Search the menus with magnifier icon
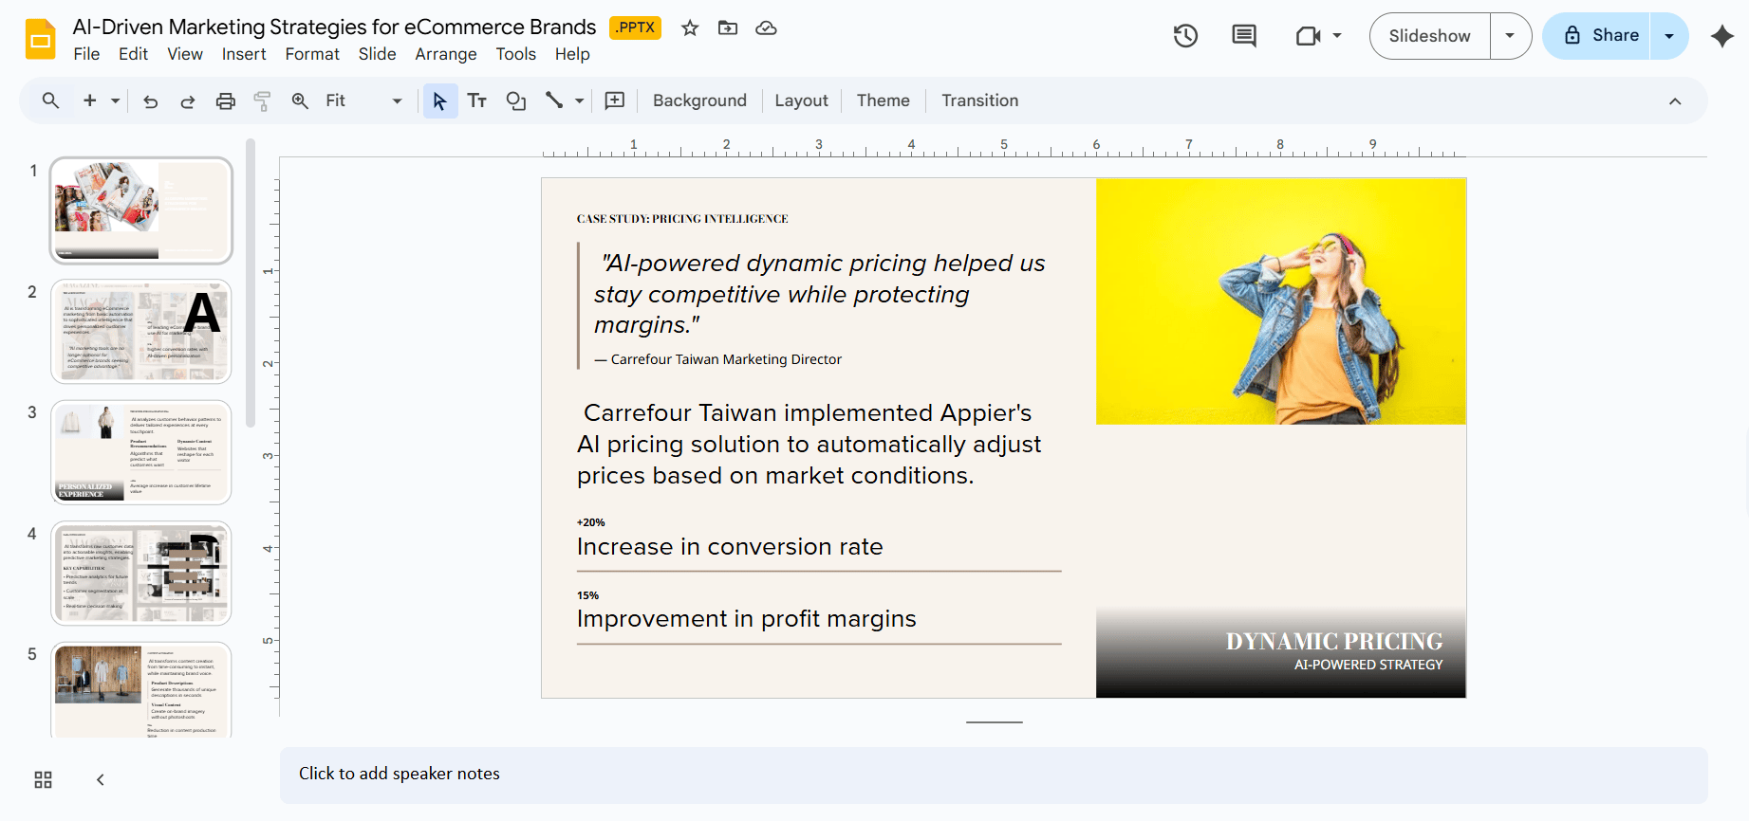 coord(50,100)
